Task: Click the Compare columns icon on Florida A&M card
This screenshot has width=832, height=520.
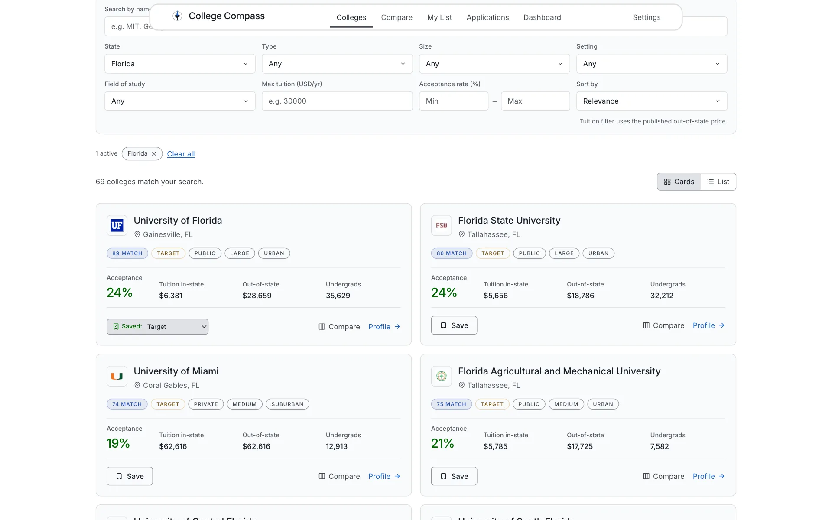Action: (646, 476)
